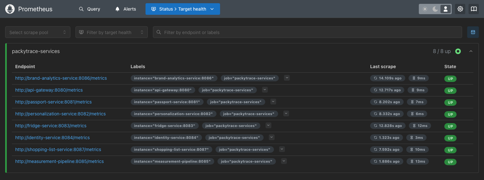Click the 7.592s ago last scrape badge

(387, 149)
